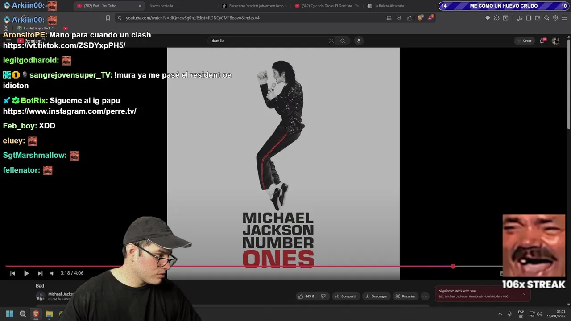Viewport: 571px width, 321px height.
Task: Open the Brave Wallet icon
Action: pos(538,18)
